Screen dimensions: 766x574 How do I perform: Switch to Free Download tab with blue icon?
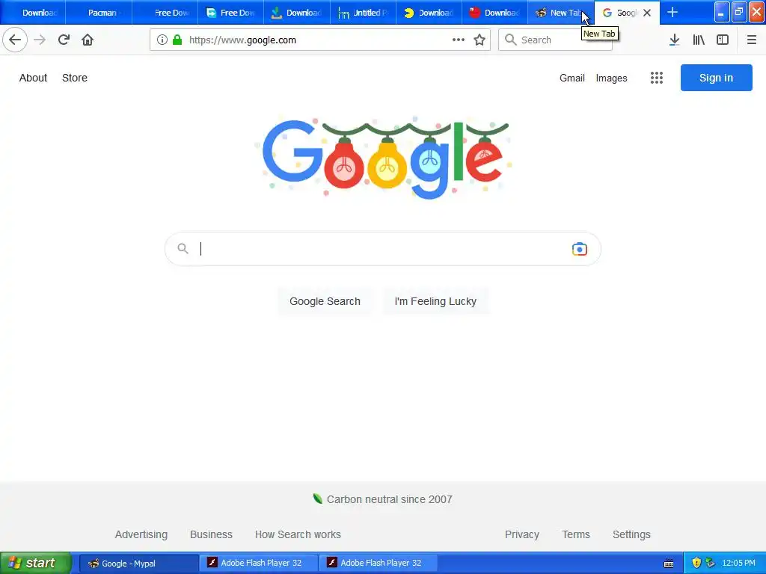[x=230, y=13]
